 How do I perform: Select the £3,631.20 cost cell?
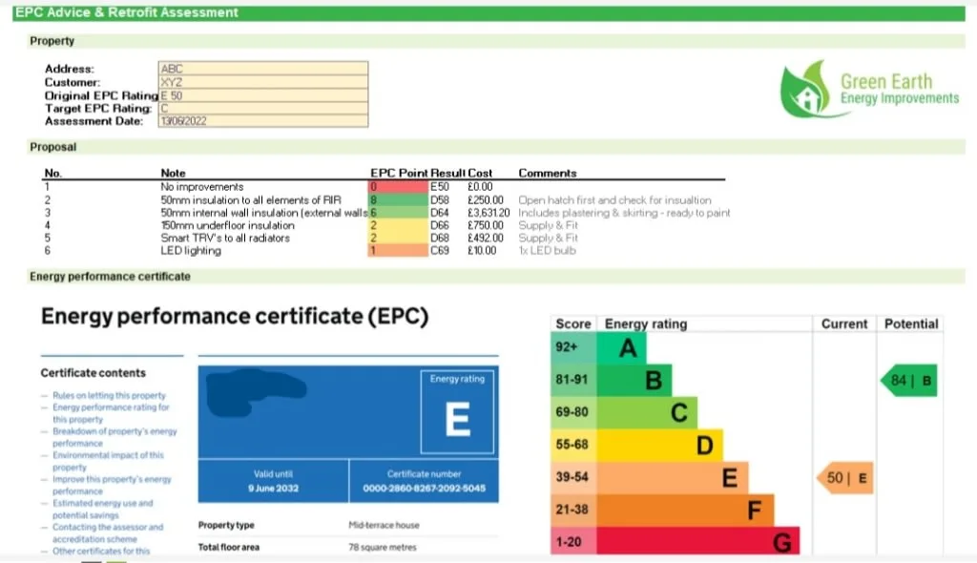click(x=488, y=213)
